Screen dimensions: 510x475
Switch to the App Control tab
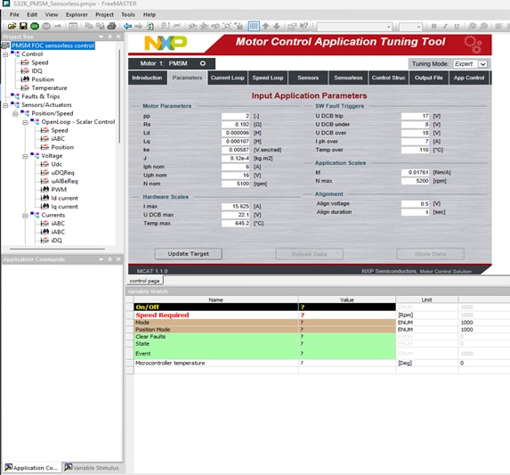click(x=469, y=78)
